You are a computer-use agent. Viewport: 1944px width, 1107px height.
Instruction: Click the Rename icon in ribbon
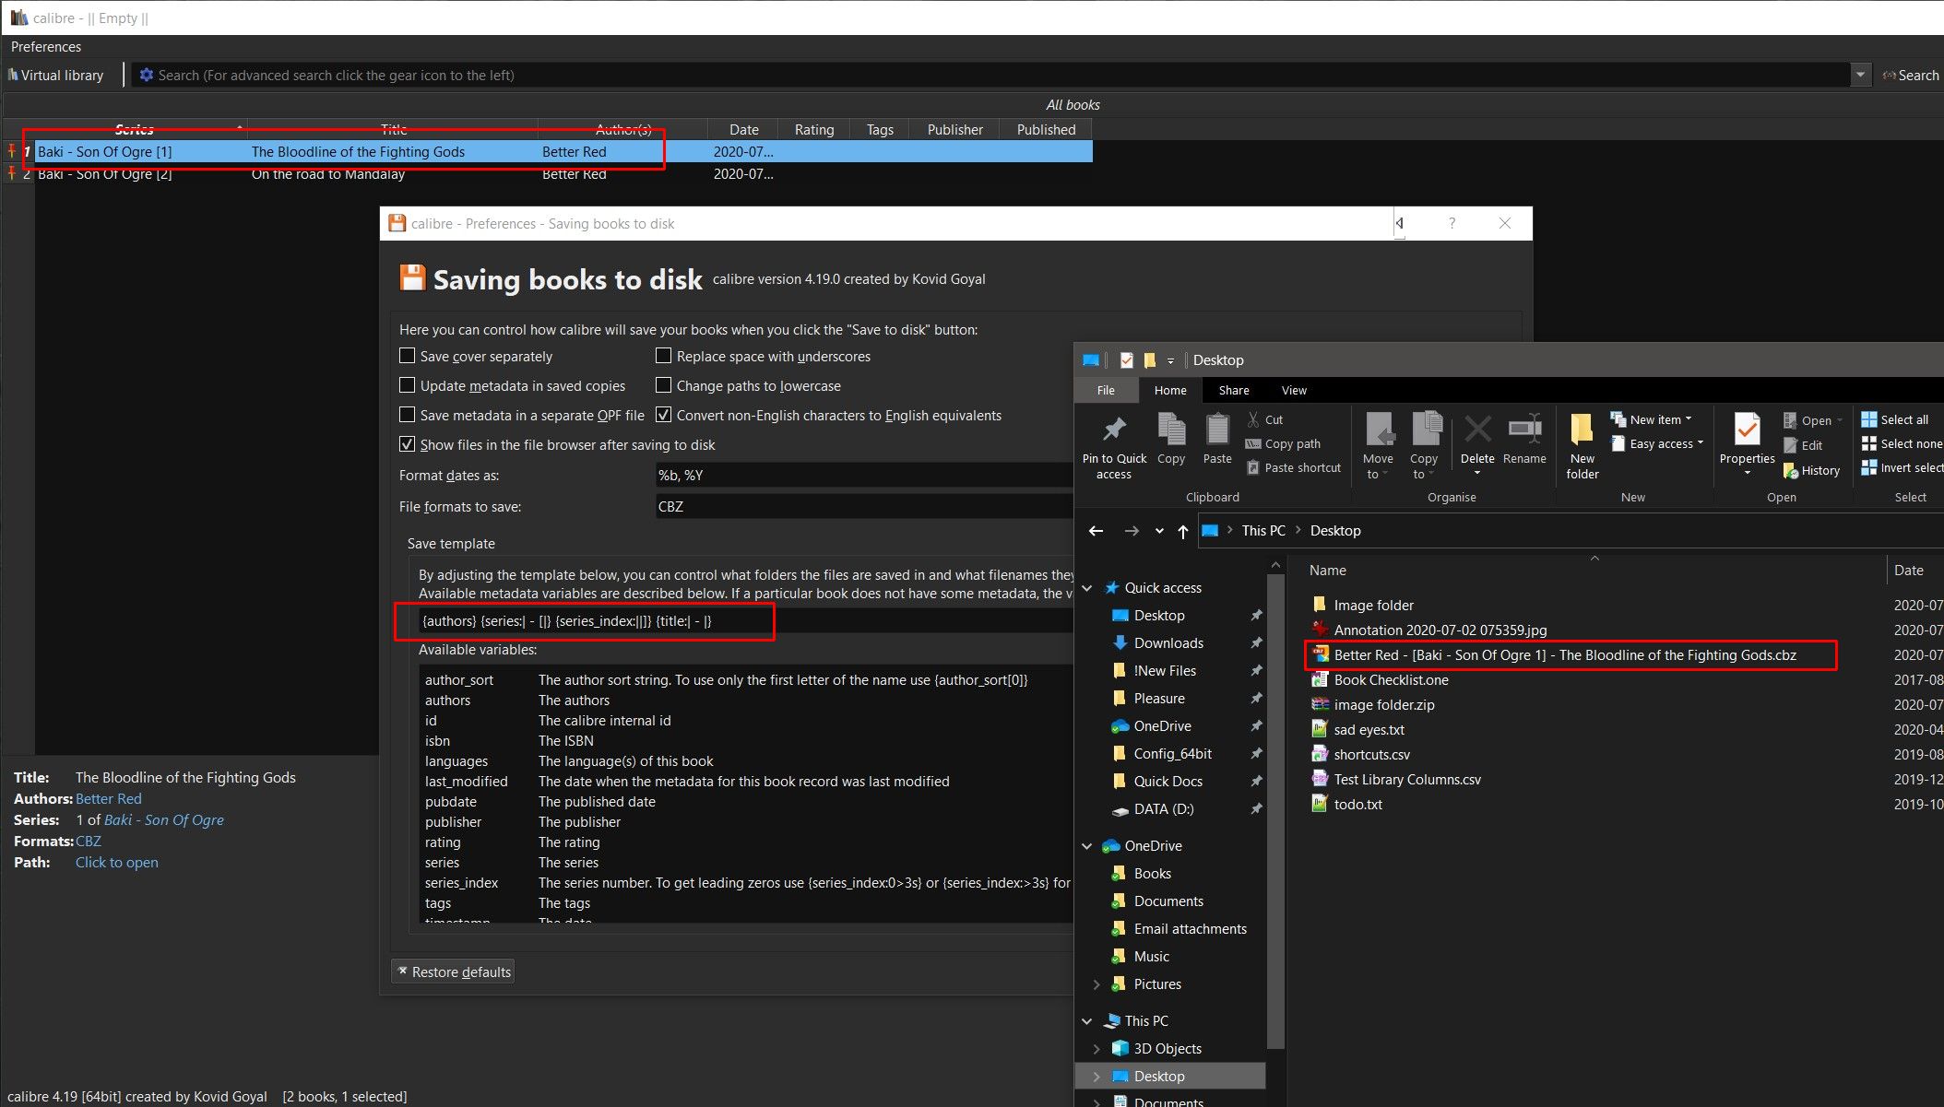(1523, 430)
